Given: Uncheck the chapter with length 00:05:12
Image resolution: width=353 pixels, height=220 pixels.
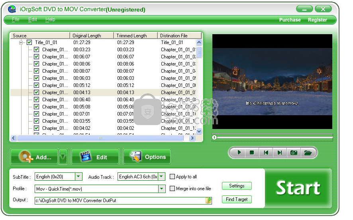Looking at the screenshot, I should (x=37, y=85).
